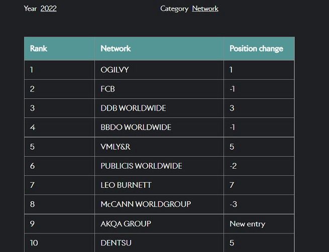Click the BBDO WORLDWIDE row name
The image size is (329, 252).
(136, 128)
